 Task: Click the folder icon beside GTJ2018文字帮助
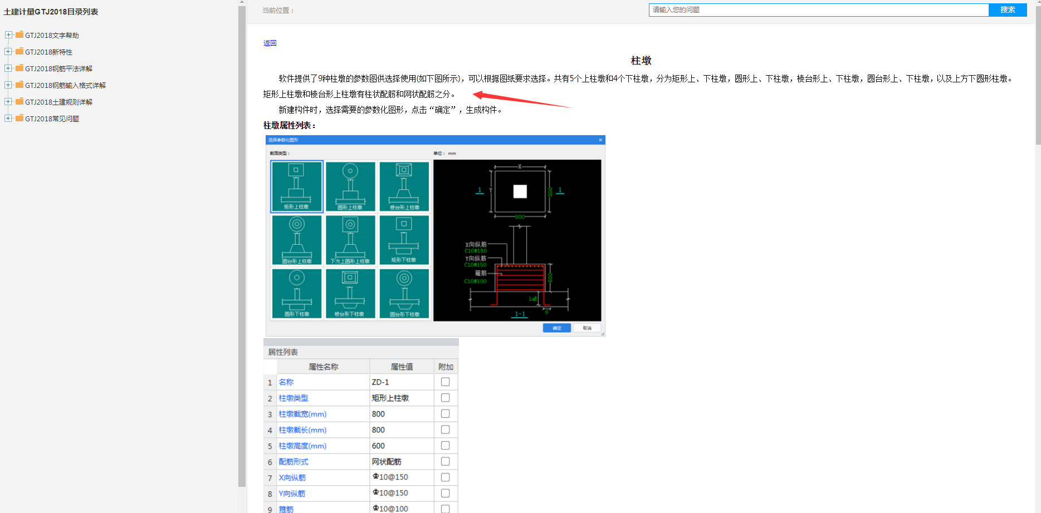pyautogui.click(x=19, y=34)
